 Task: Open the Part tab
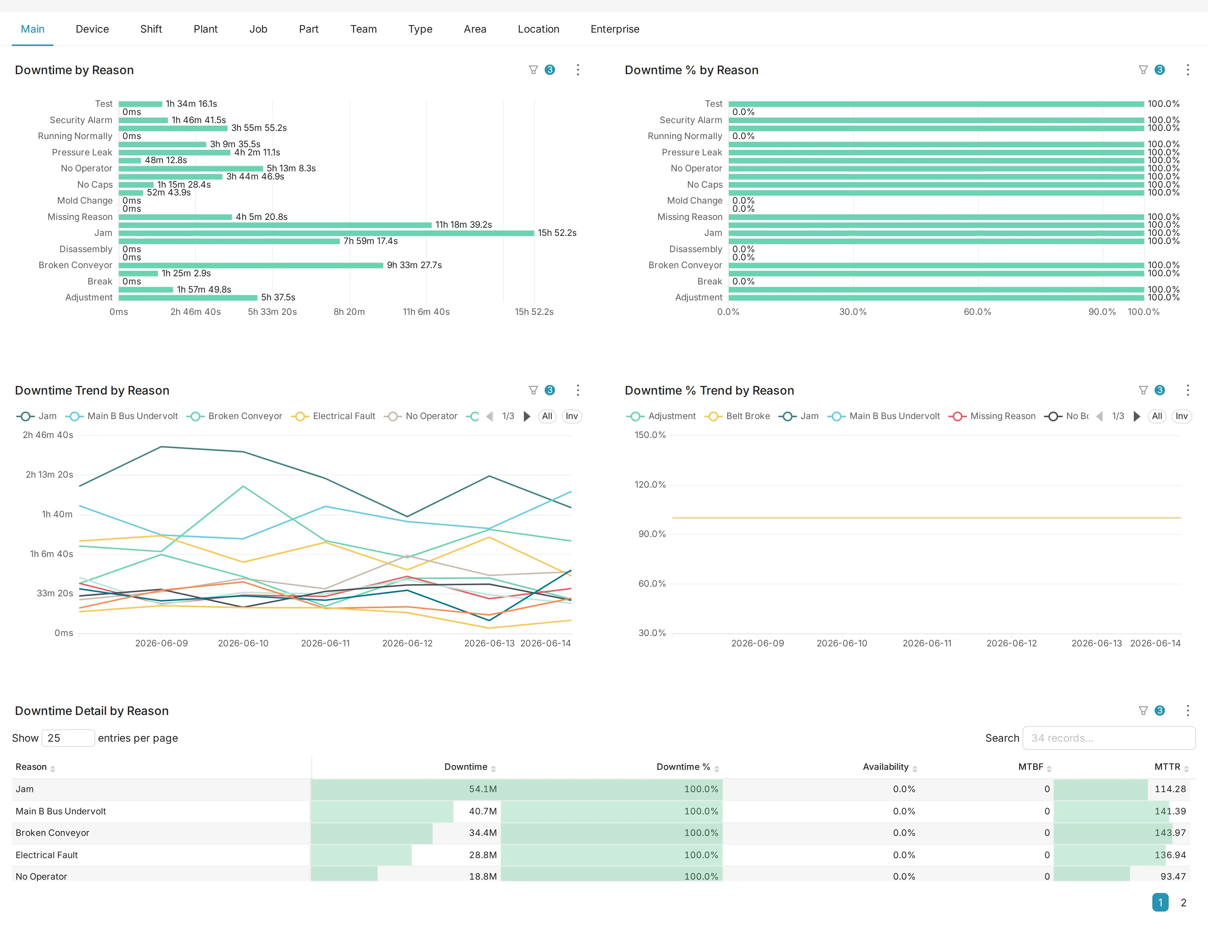[x=309, y=29]
